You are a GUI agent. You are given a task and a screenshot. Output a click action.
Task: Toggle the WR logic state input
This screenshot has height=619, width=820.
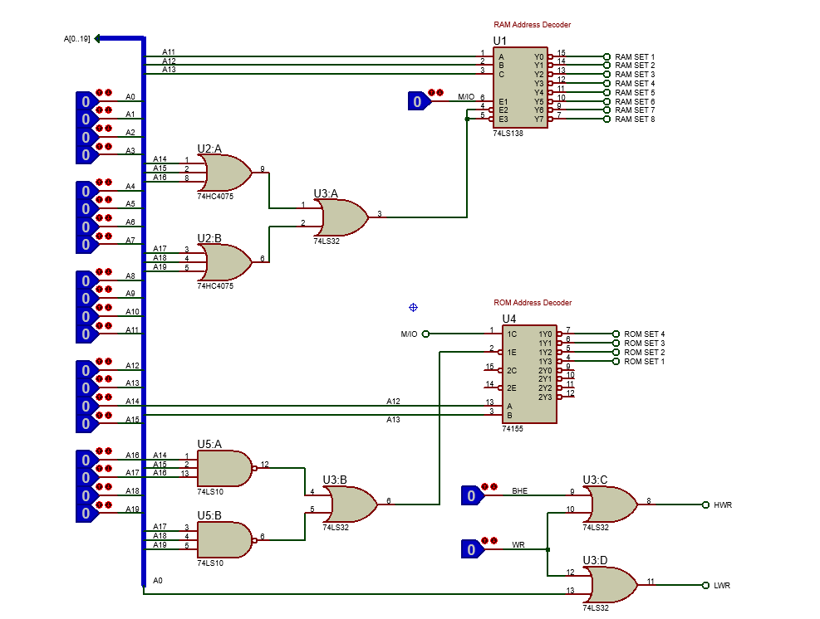(x=471, y=549)
